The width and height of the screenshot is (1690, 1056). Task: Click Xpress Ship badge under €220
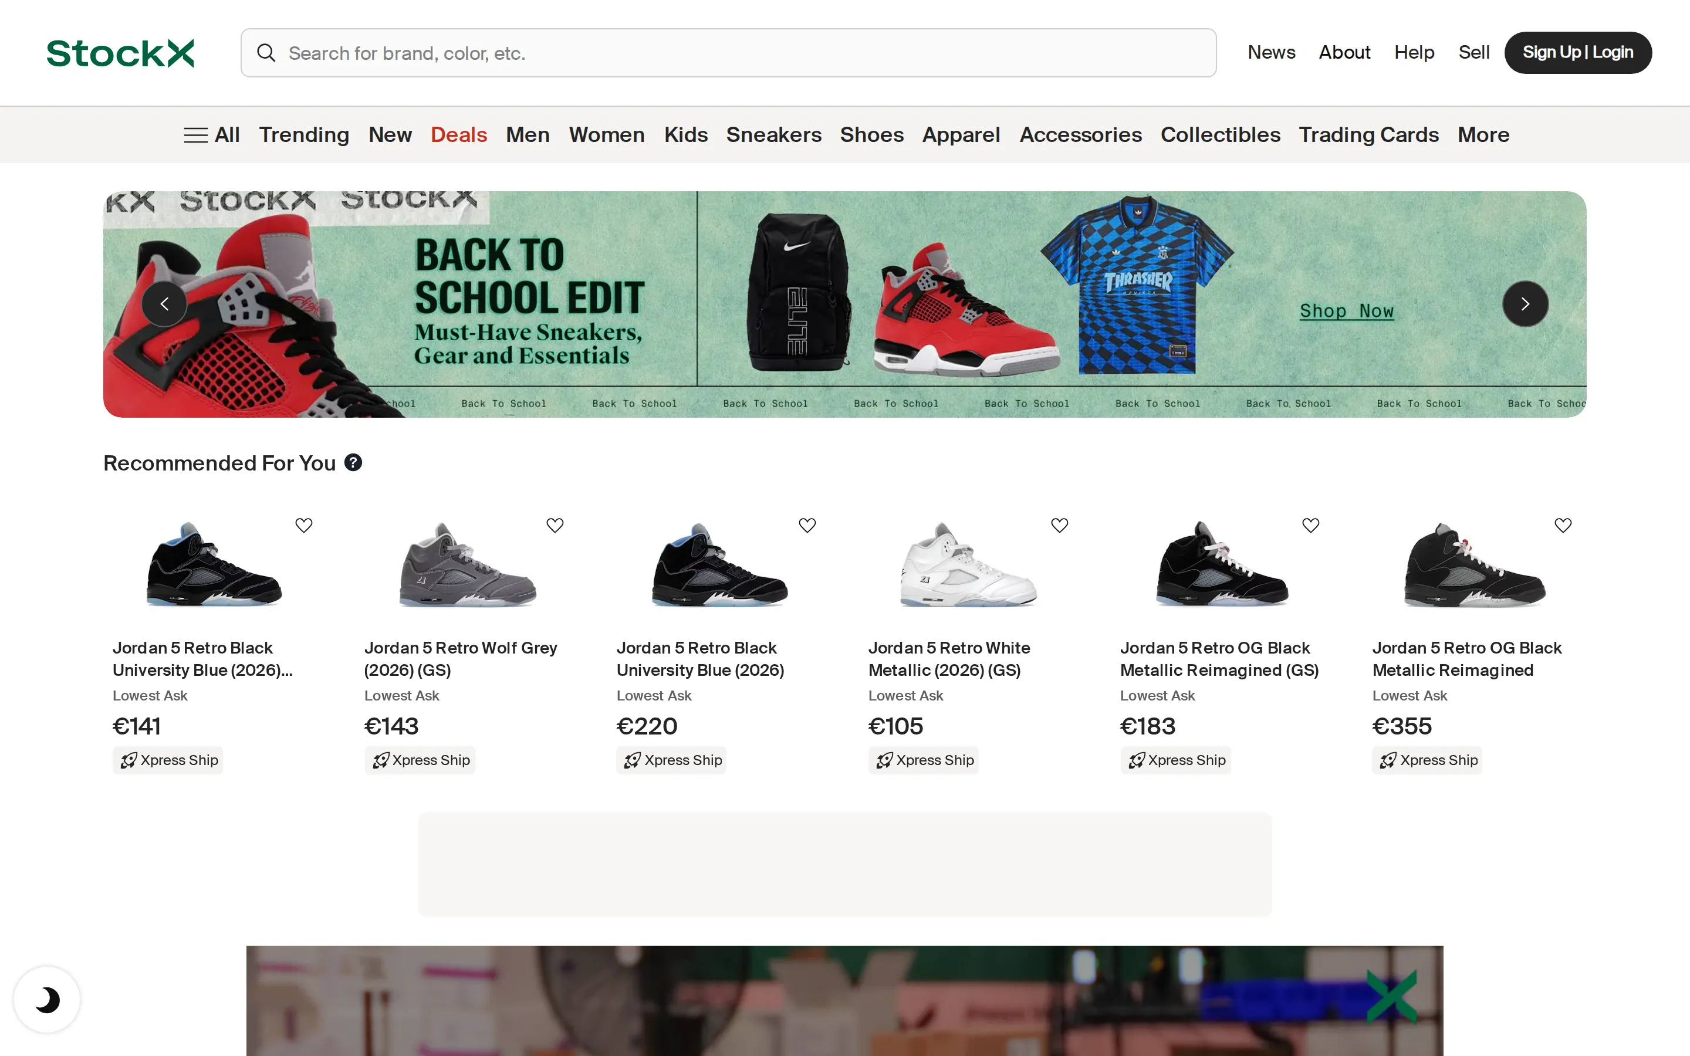[672, 760]
